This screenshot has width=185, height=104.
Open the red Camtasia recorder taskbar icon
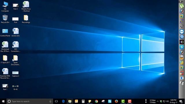point(129,101)
